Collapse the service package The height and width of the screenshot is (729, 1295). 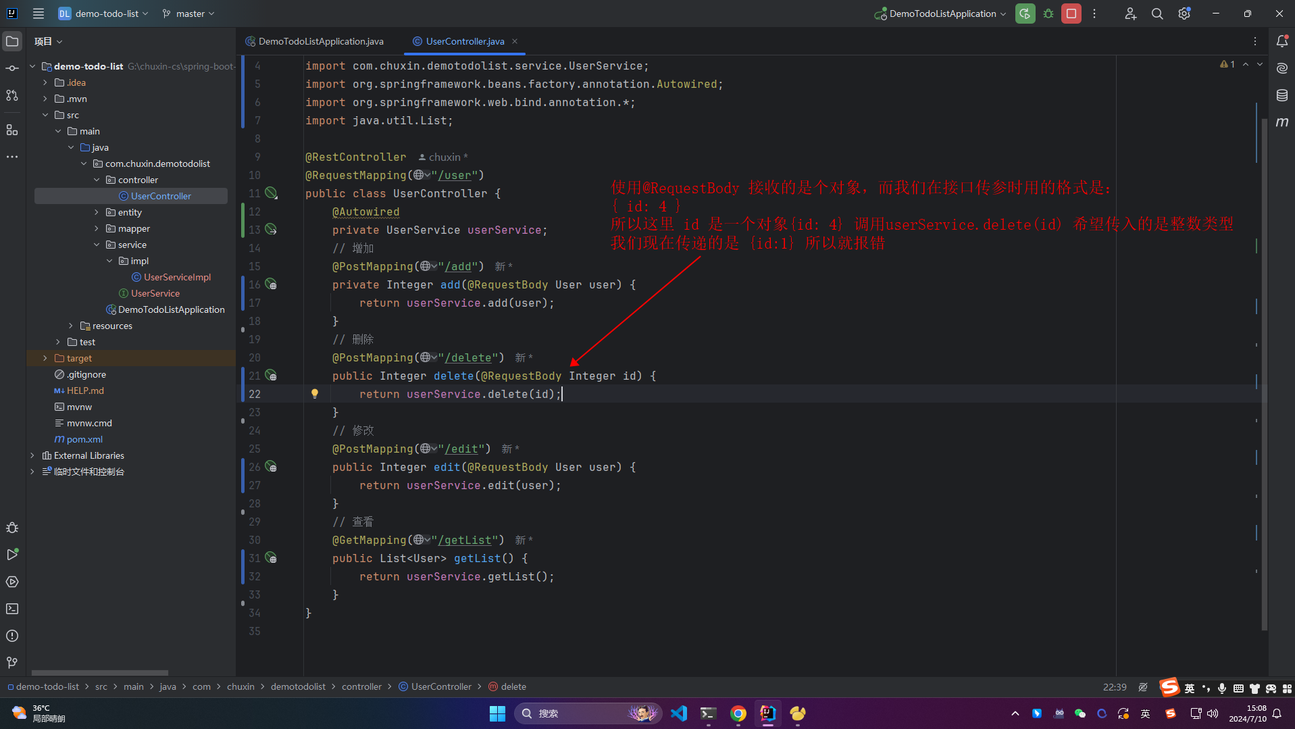coord(97,245)
